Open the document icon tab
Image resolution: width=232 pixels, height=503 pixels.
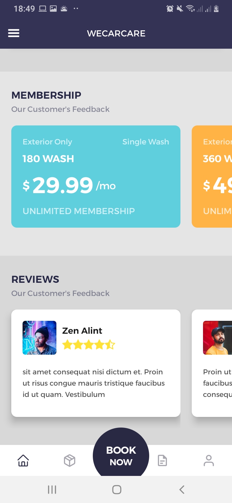(x=162, y=460)
